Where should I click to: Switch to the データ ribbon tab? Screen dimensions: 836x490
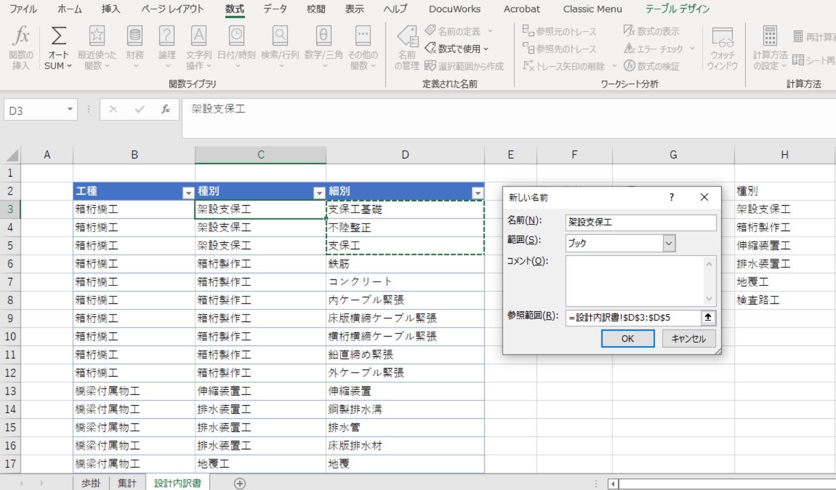coord(275,9)
